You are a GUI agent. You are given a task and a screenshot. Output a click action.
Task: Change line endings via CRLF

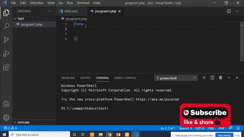pyautogui.click(x=211, y=128)
